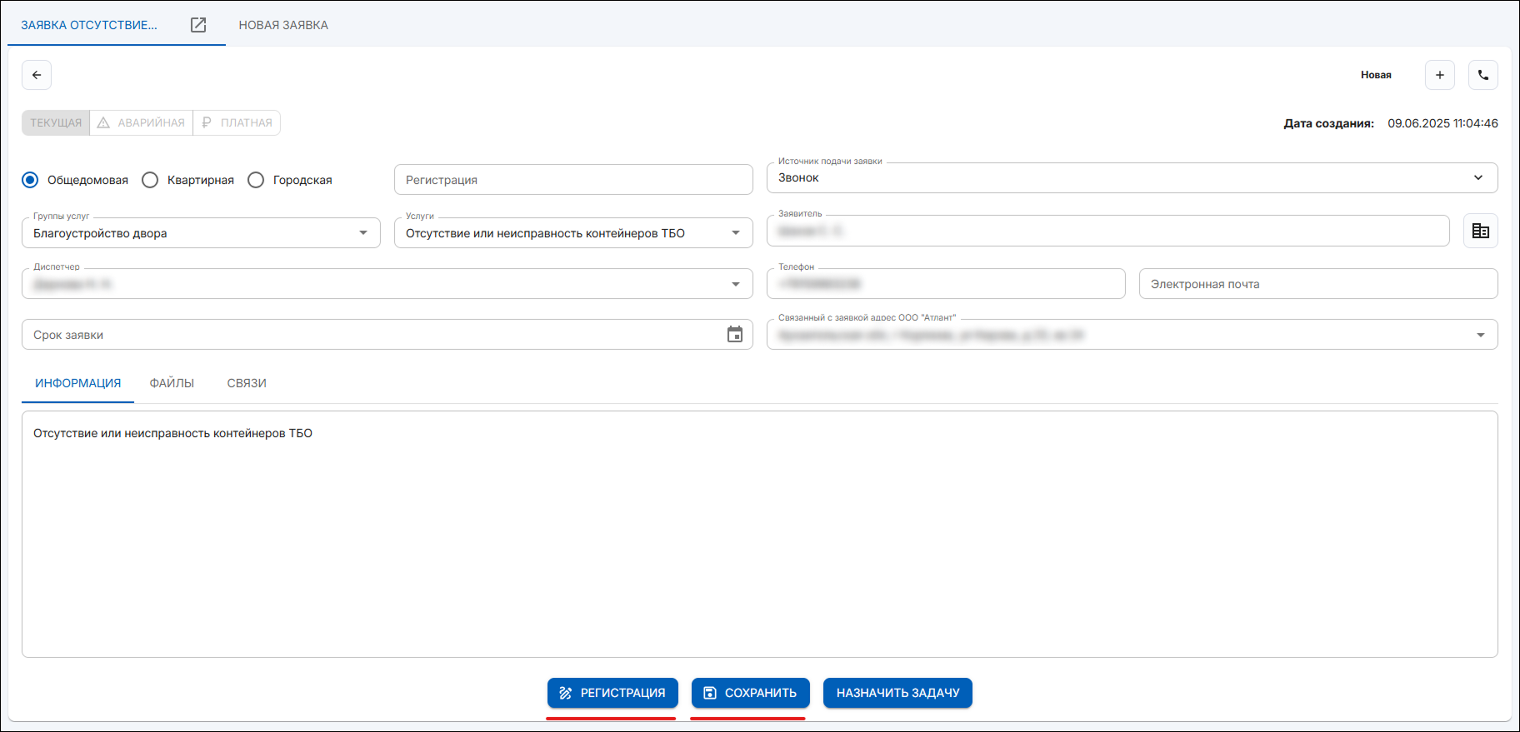
Task: Click the plus icon near Новая status
Action: click(x=1439, y=75)
